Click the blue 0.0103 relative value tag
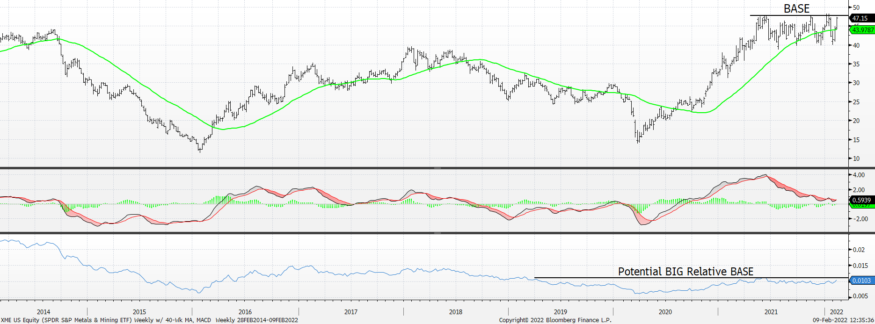 [x=861, y=281]
